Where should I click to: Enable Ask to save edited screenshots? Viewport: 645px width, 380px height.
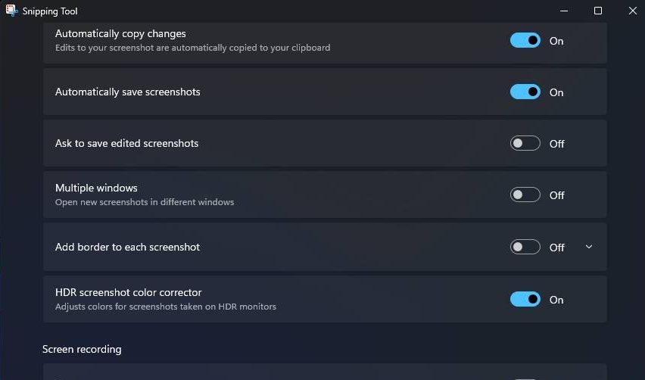point(525,144)
